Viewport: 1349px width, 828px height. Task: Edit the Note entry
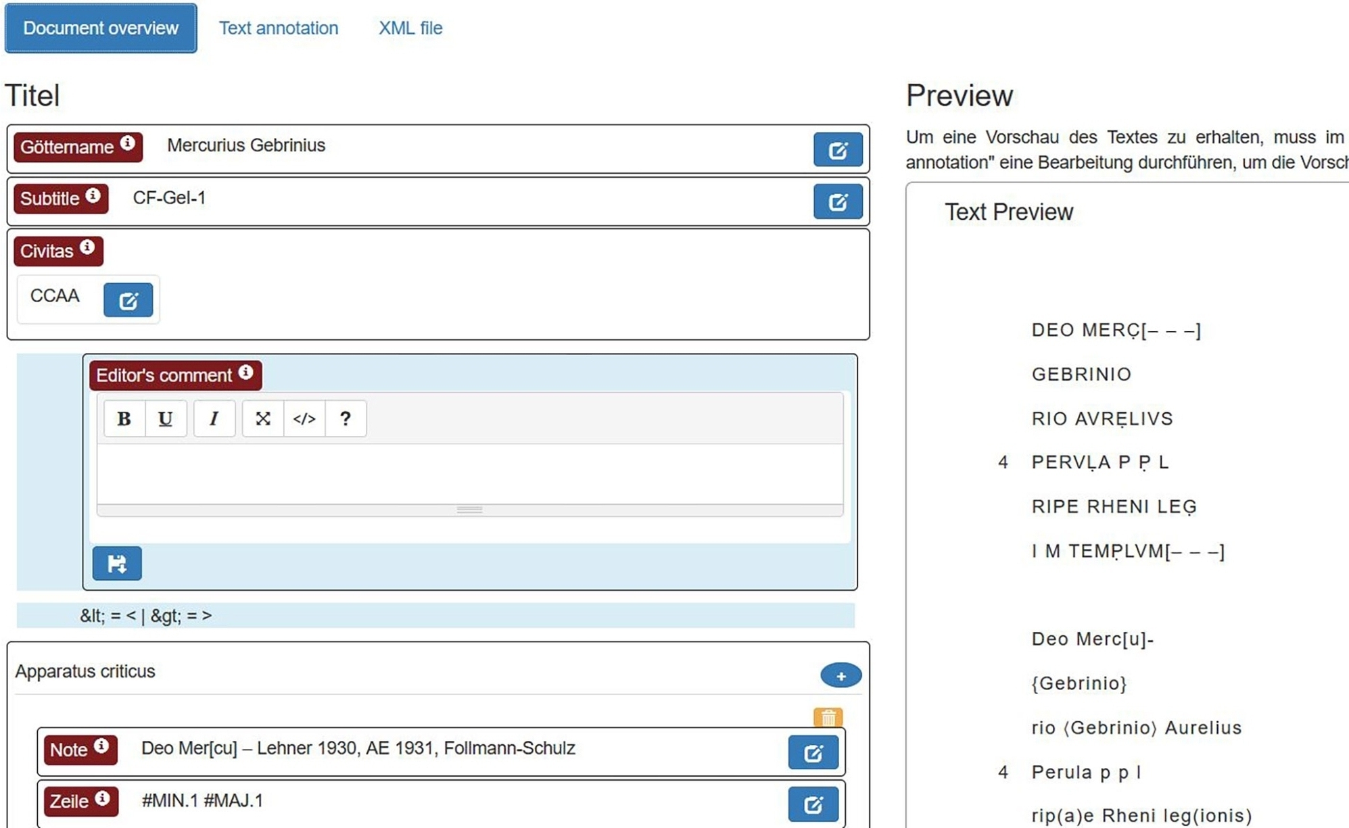(813, 752)
